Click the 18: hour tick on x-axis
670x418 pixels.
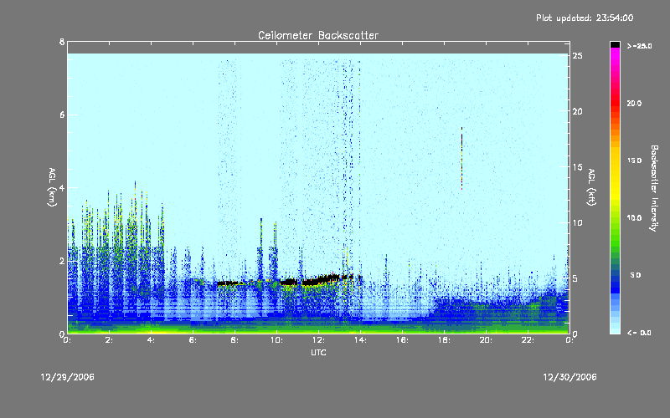point(444,340)
